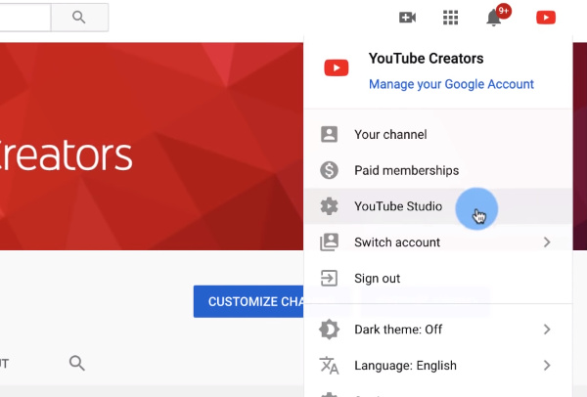Click the Paid memberships dollar icon

point(329,170)
